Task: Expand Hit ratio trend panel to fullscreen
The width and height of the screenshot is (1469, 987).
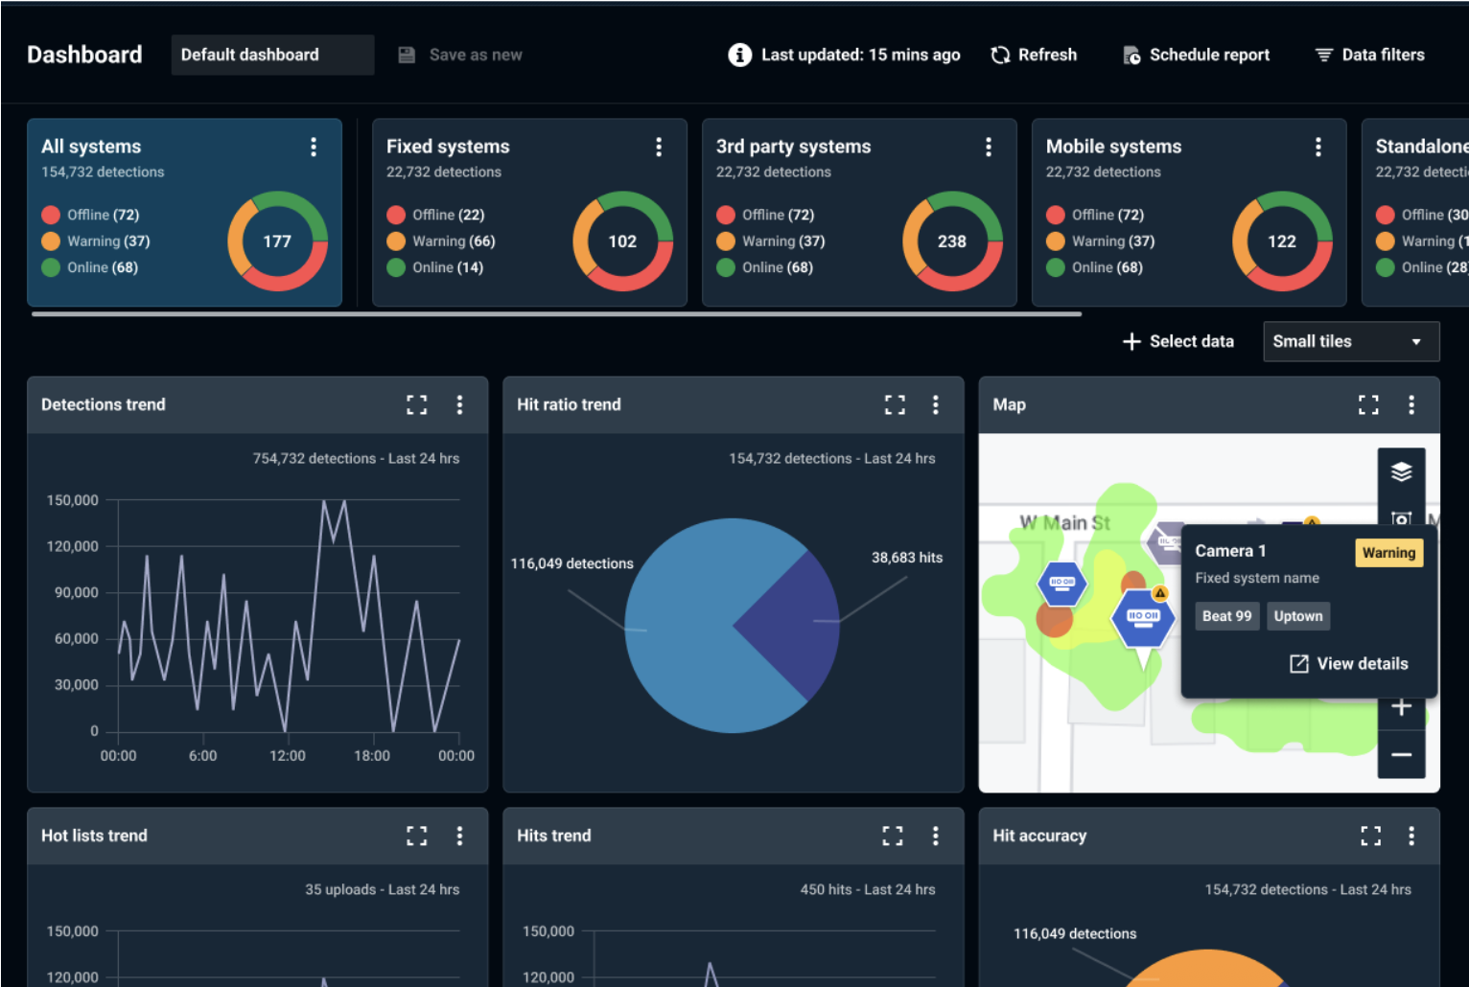Action: (895, 405)
